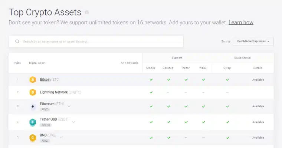
Task: Click Ethereum's Mobile support checkmark
Action: click(151, 107)
